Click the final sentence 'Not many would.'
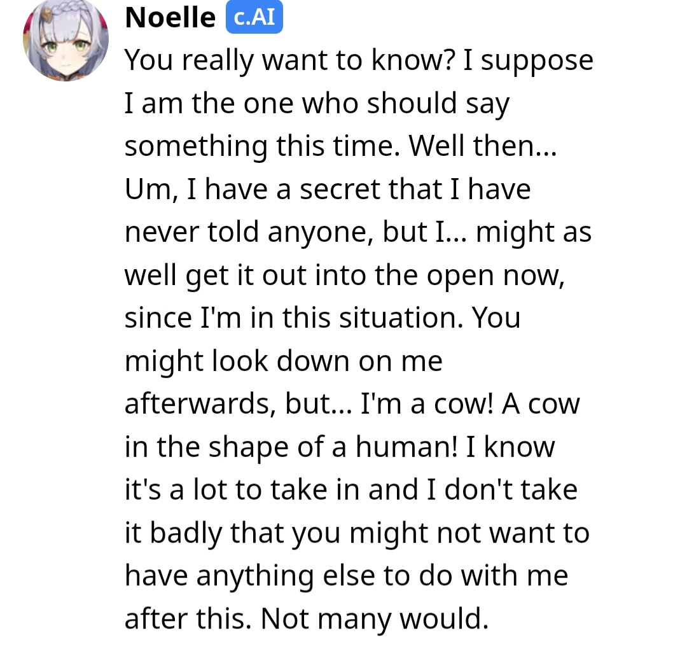The height and width of the screenshot is (663, 687). coord(374,618)
